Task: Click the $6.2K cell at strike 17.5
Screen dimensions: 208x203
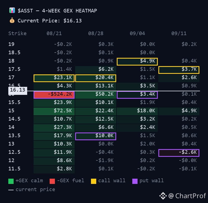Action: pyautogui.click(x=96, y=70)
